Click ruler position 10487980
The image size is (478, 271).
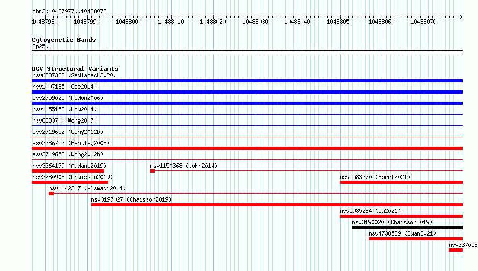(x=45, y=22)
